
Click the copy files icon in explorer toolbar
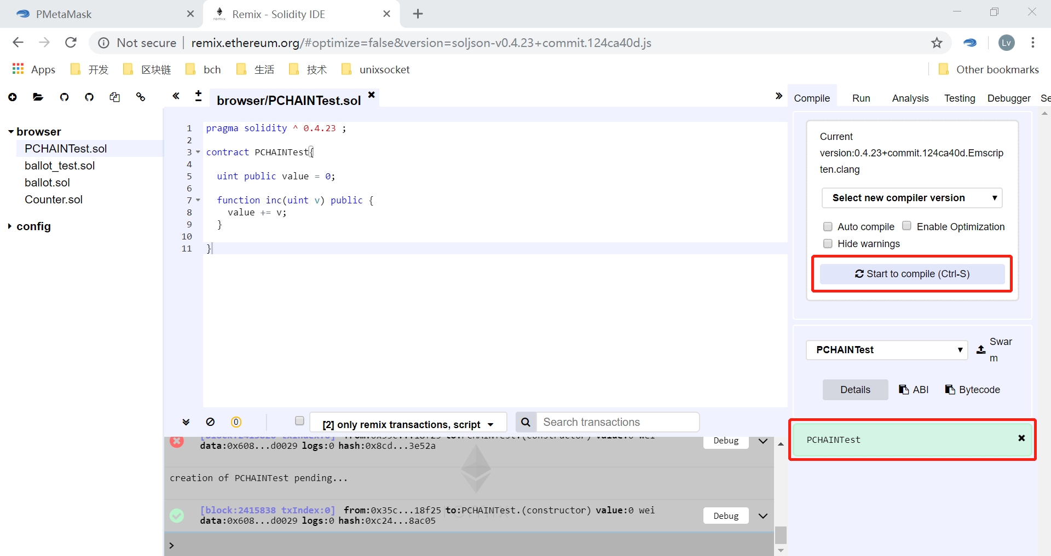click(x=114, y=97)
